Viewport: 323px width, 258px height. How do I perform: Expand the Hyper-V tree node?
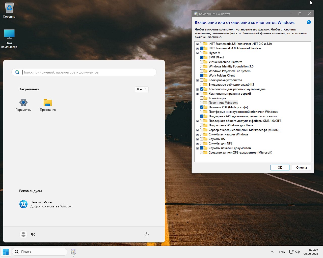point(197,53)
